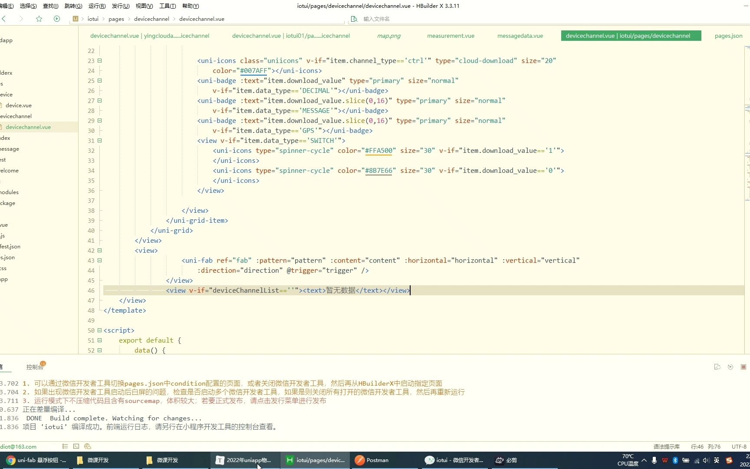
Task: Click the microphone tray icon
Action: (x=654, y=460)
